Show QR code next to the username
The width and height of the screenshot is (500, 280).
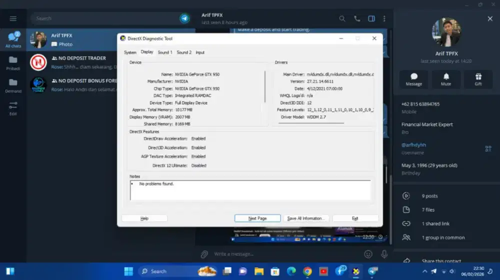(x=488, y=148)
